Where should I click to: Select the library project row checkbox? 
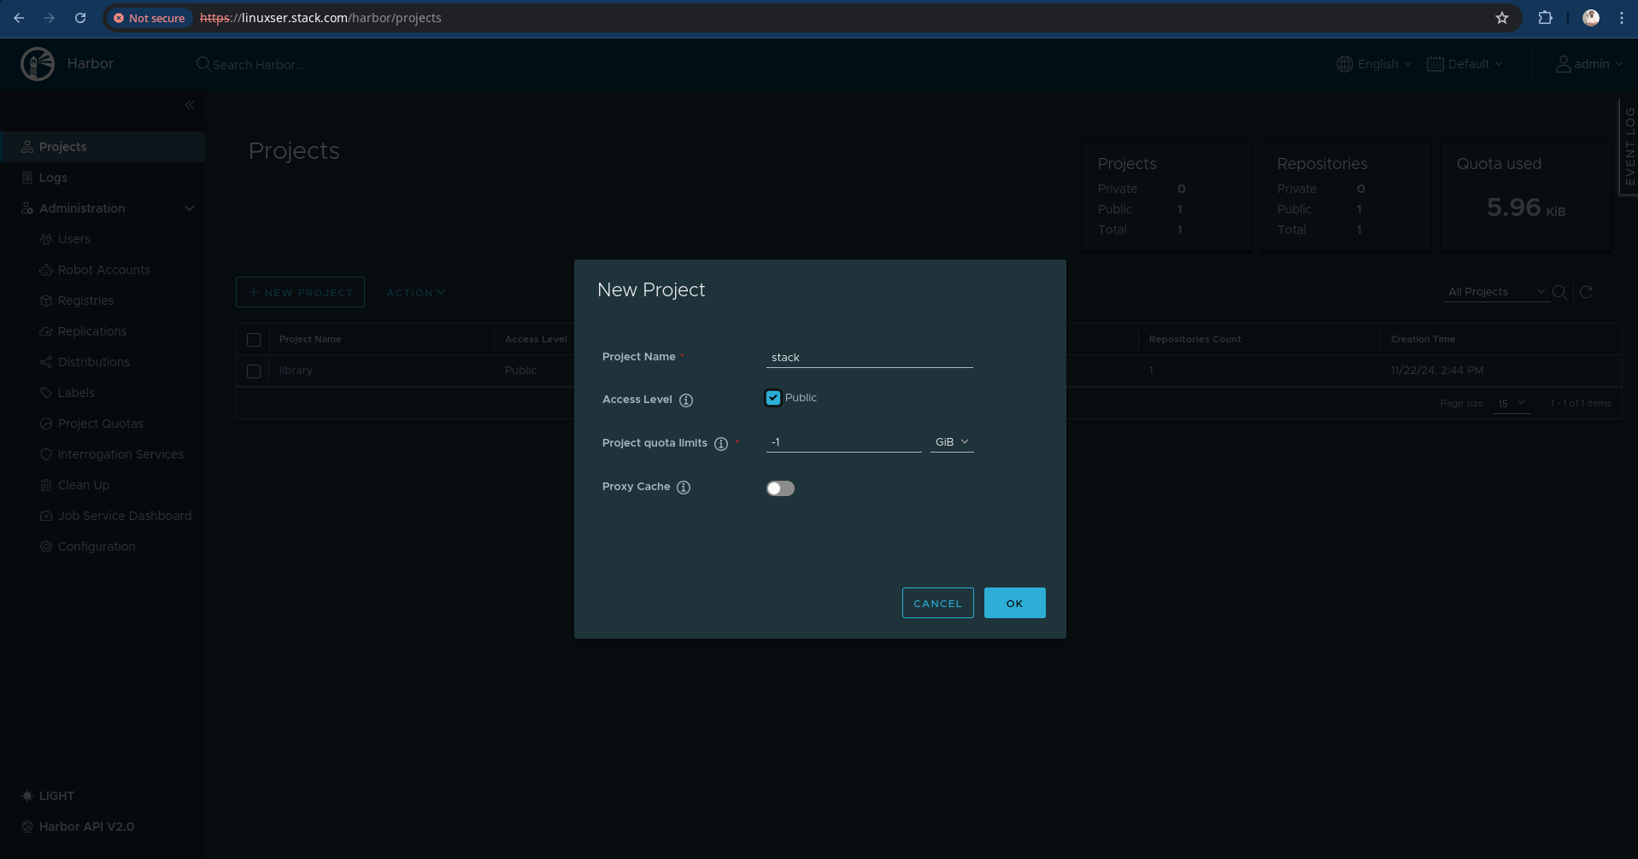point(253,371)
